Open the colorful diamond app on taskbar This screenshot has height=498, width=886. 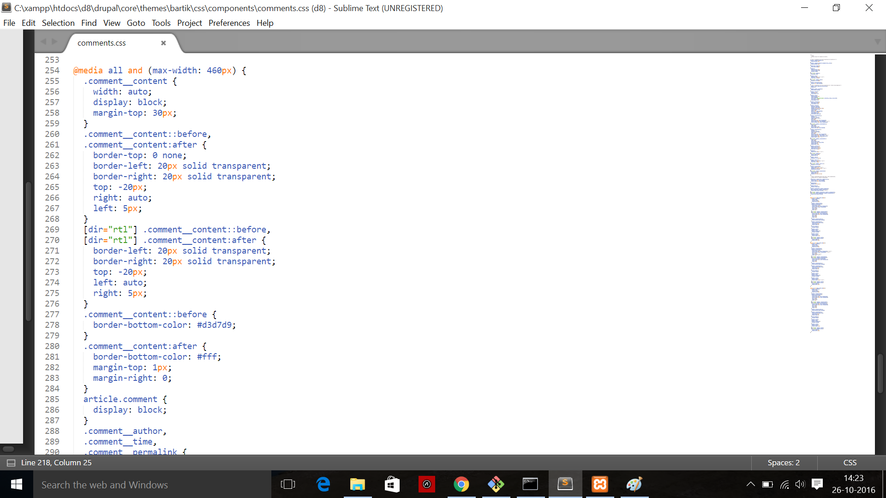pyautogui.click(x=496, y=484)
